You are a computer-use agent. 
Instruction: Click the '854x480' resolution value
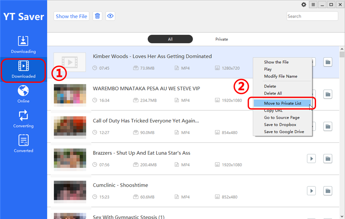tap(229, 133)
